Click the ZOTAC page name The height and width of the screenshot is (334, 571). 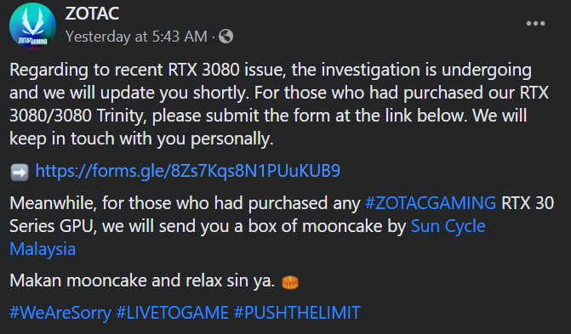click(x=92, y=14)
